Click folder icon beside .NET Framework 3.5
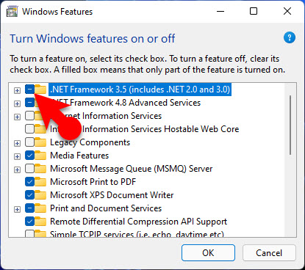 tap(40, 90)
